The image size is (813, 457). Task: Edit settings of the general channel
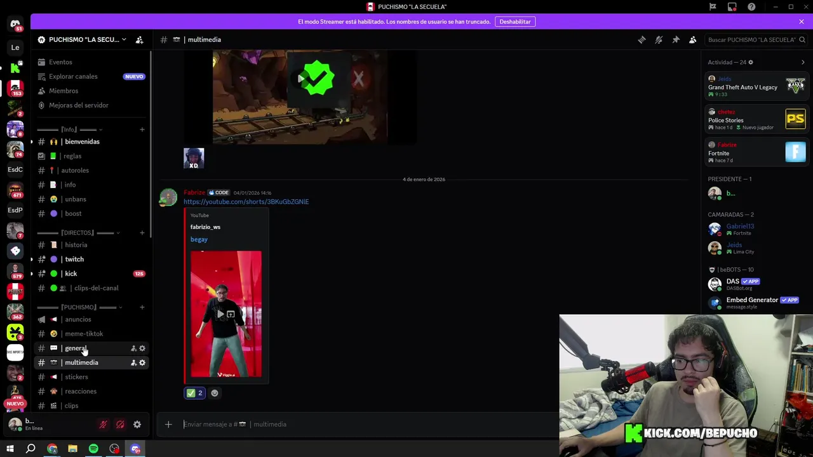[x=142, y=348]
